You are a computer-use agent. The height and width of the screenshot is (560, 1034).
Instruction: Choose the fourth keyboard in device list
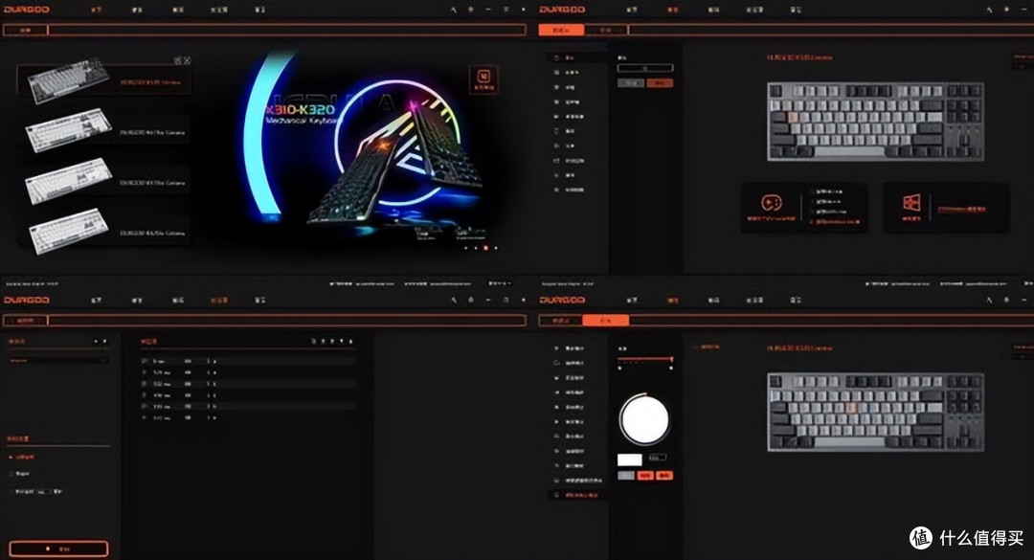(x=107, y=233)
